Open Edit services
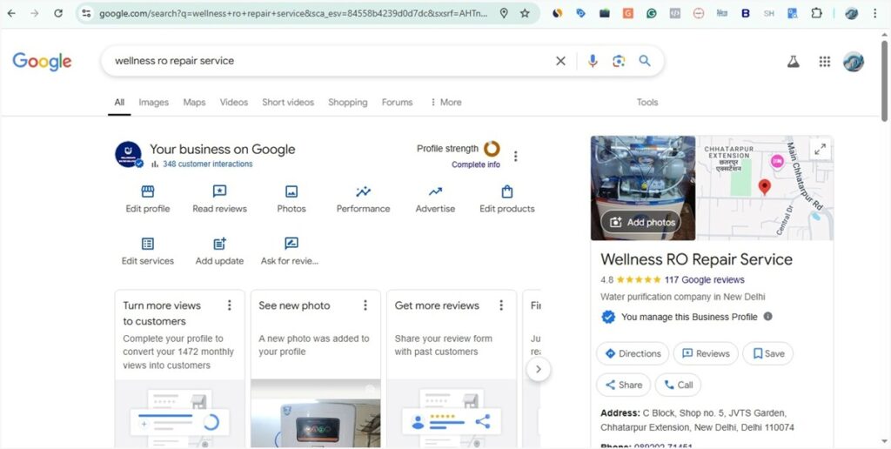 [148, 251]
